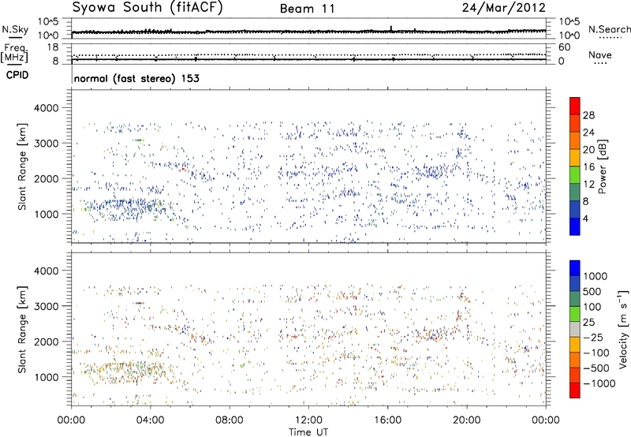Click the '24' Power colorbar tick label
The image size is (631, 437).
[x=588, y=133]
